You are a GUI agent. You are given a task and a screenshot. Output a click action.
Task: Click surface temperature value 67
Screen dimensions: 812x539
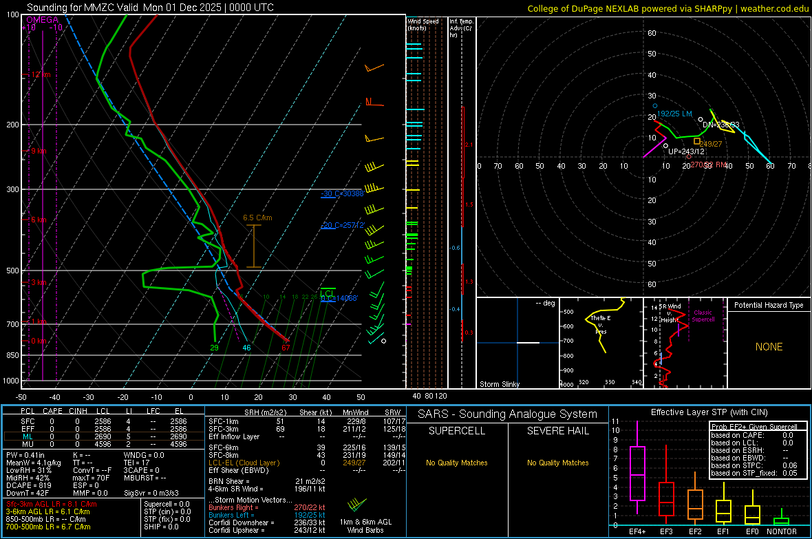click(x=286, y=348)
